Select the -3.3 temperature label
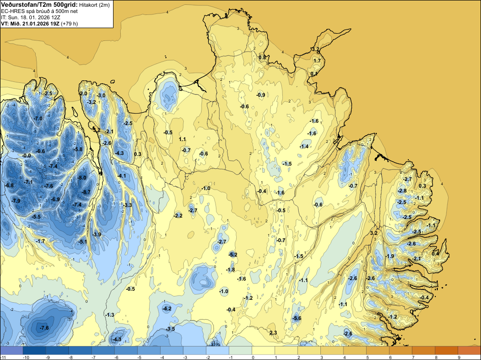This screenshot has width=481, height=360. pyautogui.click(x=127, y=205)
